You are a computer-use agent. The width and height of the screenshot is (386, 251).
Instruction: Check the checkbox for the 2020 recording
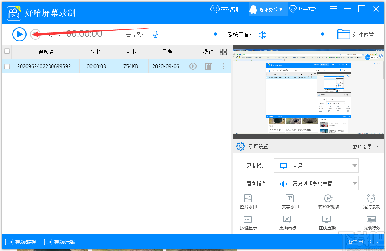click(x=7, y=66)
